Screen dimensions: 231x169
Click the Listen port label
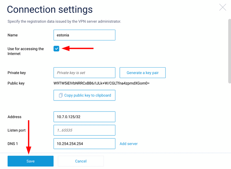(16, 130)
